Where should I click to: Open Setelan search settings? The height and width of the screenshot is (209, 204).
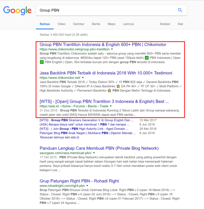165,24
